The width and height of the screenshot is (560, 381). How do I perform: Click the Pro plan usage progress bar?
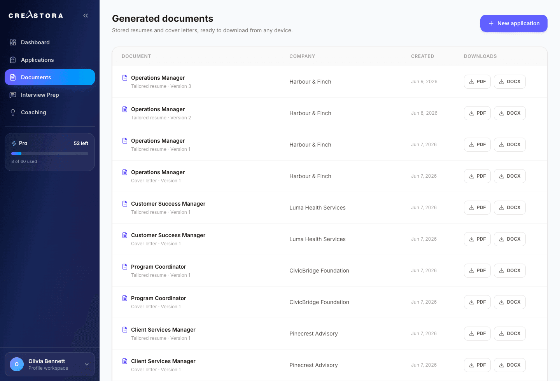click(x=50, y=154)
